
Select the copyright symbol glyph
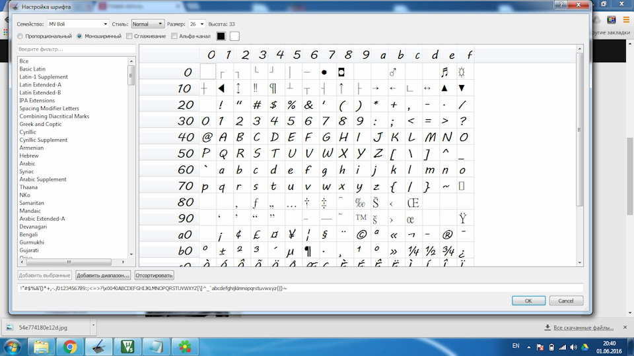[x=361, y=235]
